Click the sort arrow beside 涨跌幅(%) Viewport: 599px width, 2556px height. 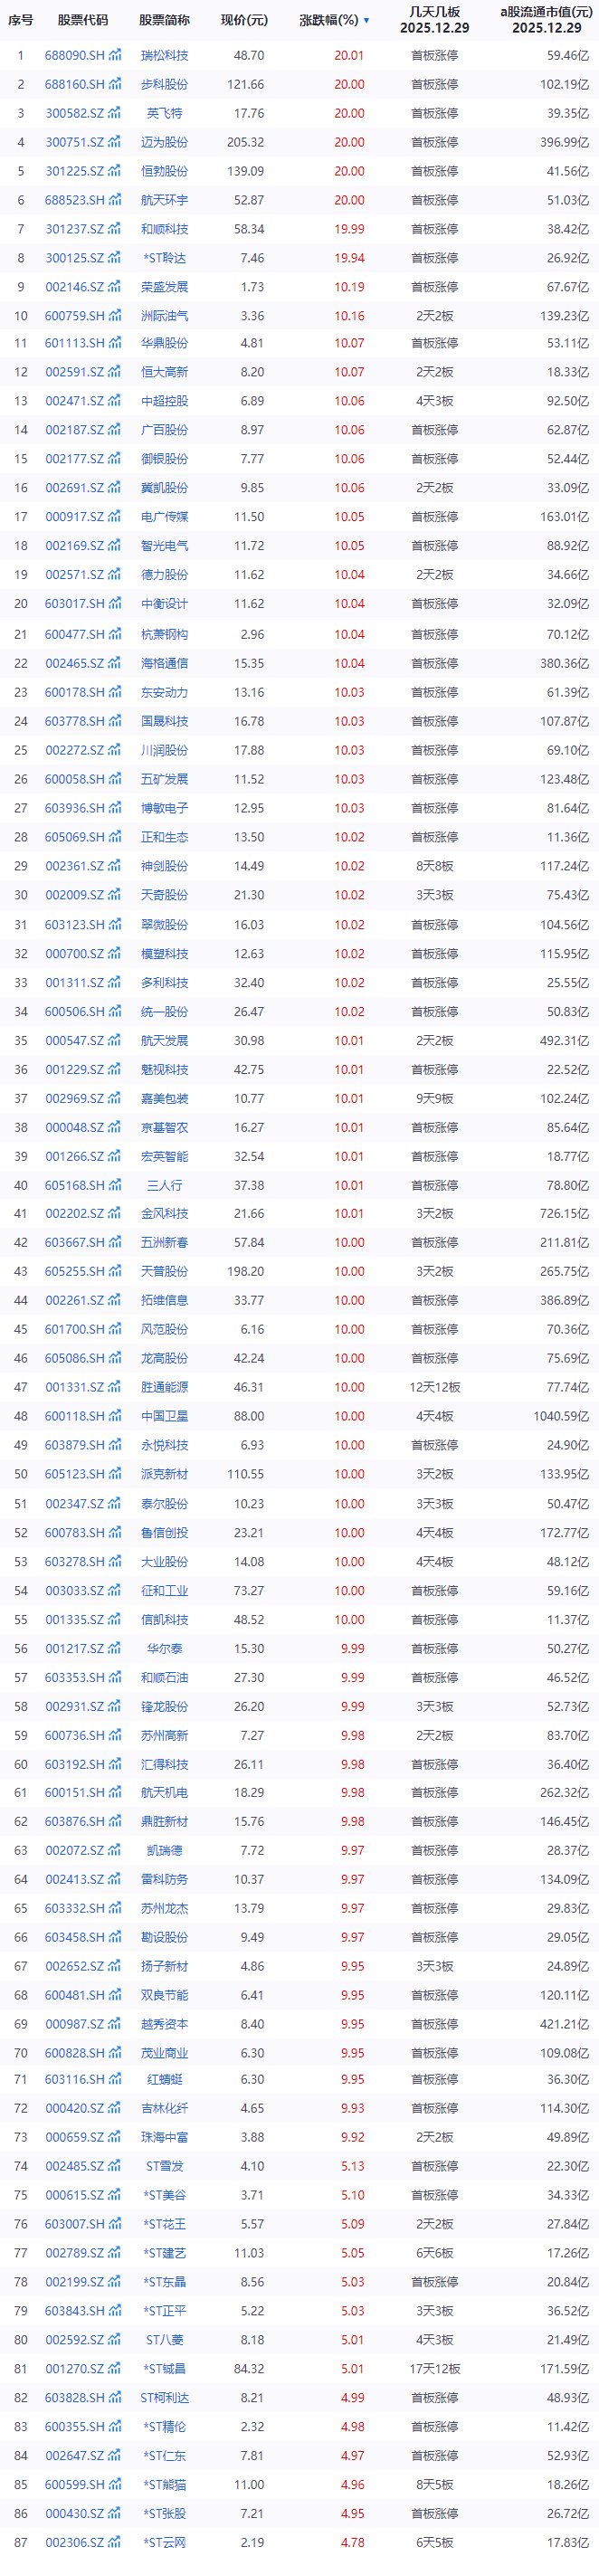click(x=366, y=21)
